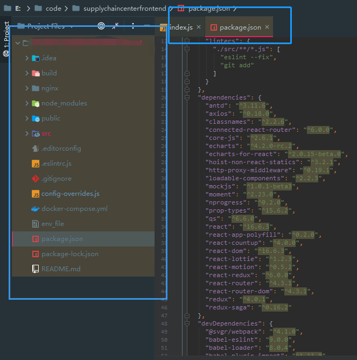The image size is (357, 360).
Task: Select config-overrides.js in project tree
Action: 71,194
